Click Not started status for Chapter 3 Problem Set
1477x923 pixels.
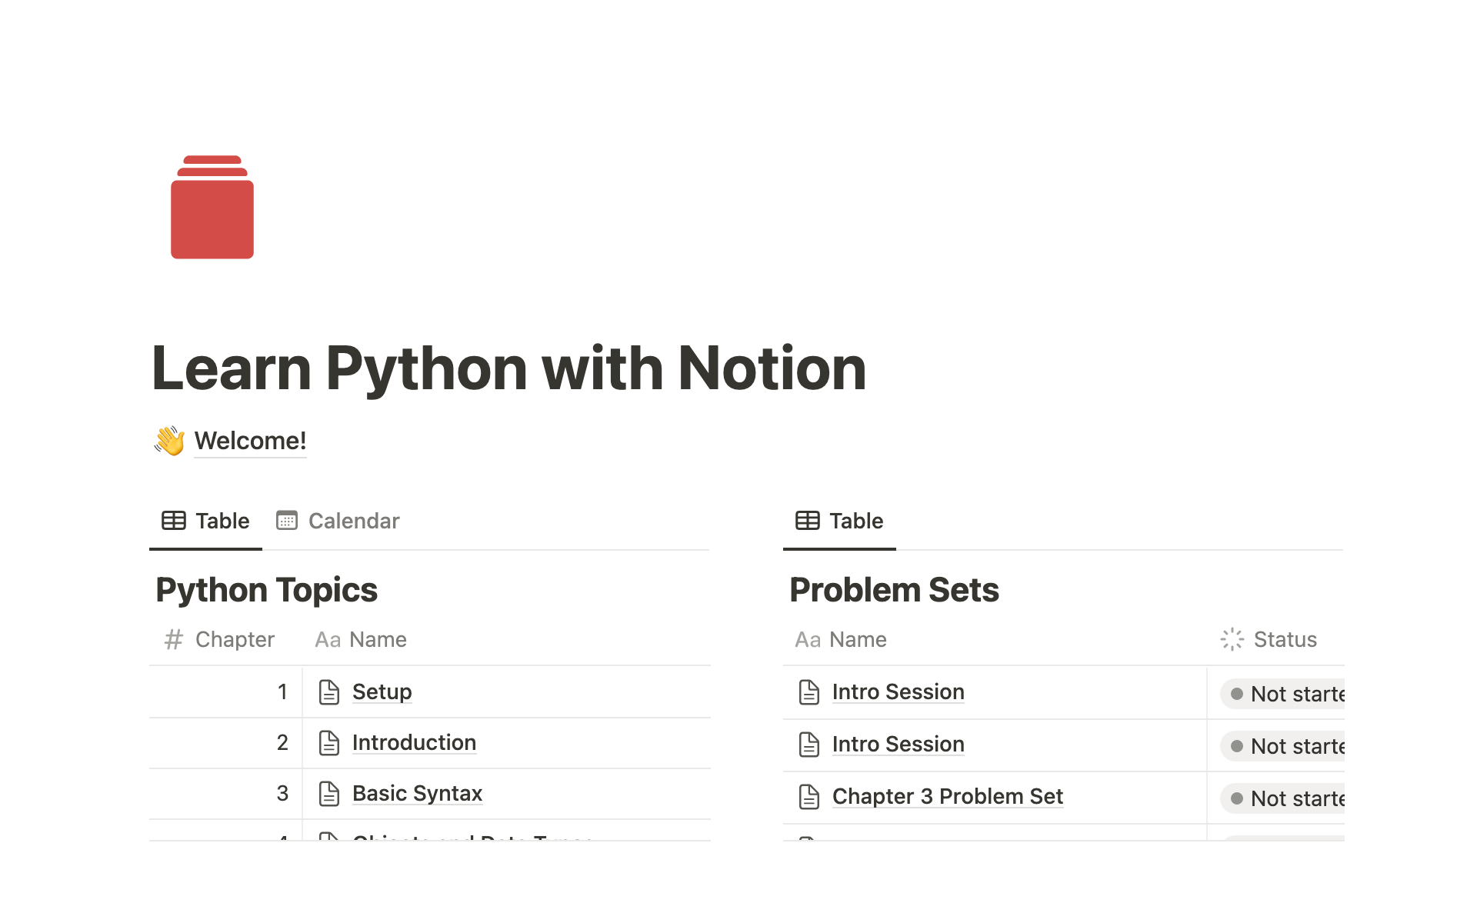1286,798
